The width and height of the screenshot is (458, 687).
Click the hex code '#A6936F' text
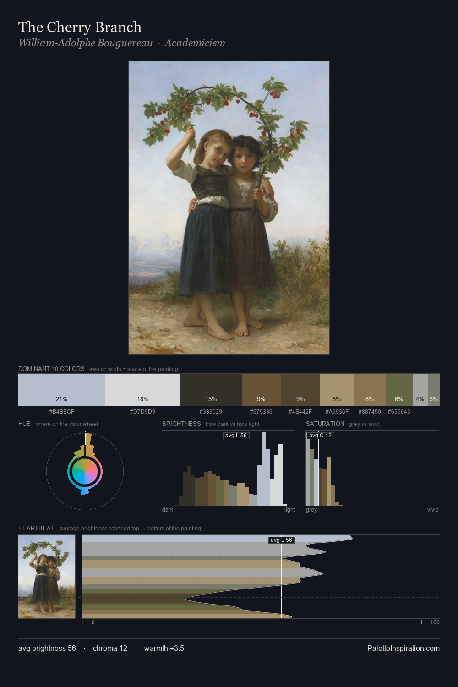337,412
